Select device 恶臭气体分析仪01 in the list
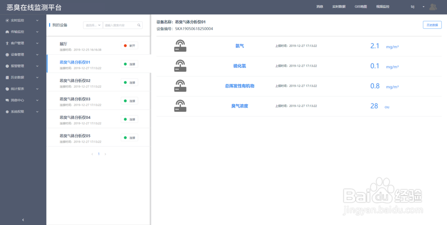 [x=75, y=62]
